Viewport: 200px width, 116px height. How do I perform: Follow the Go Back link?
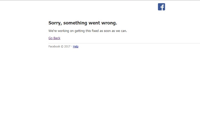pos(54,38)
